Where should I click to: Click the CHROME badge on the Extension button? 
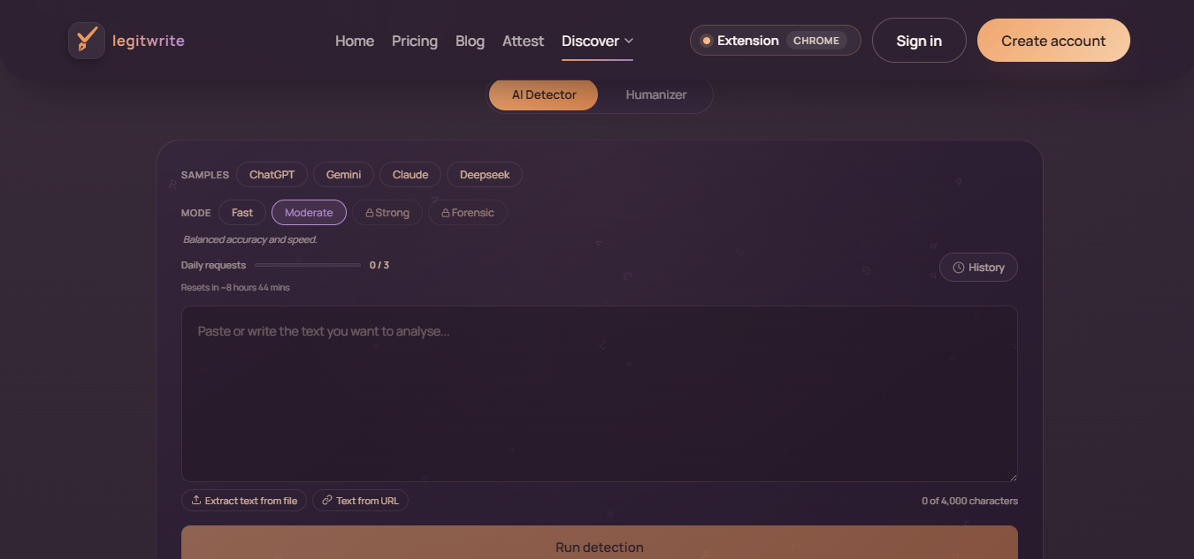coord(816,41)
